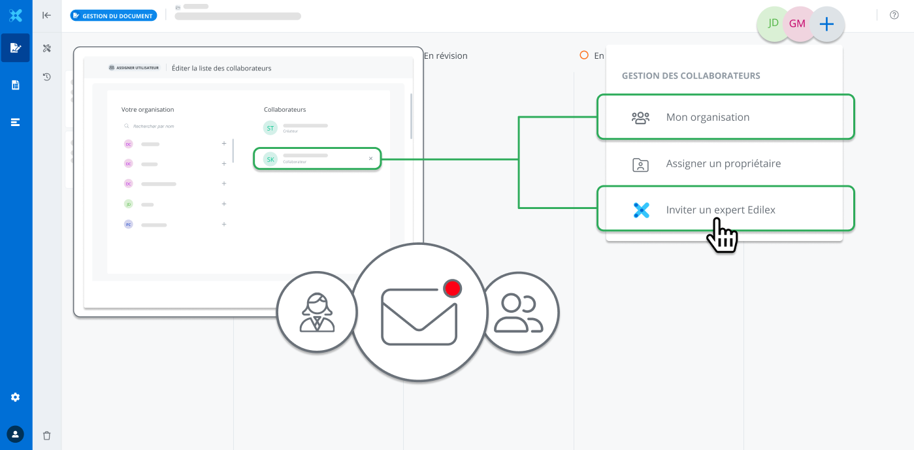Viewport: 914px width, 450px height.
Task: Open the document editing icon in the sidebar
Action: [16, 48]
